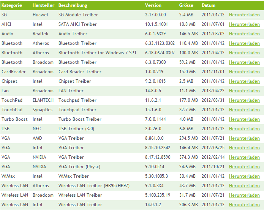Click the Audio category cell
The height and width of the screenshot is (210, 264).
click(x=8, y=34)
